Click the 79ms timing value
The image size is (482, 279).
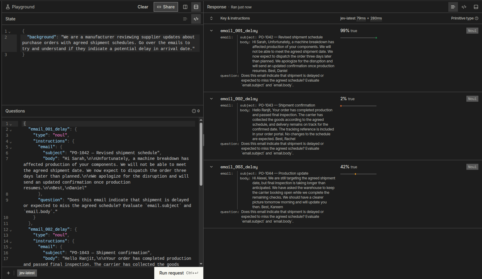[361, 18]
